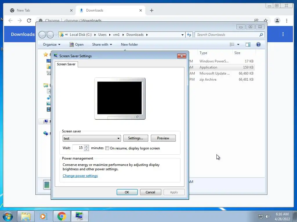
Task: Open the Change power settings link
Action: pyautogui.click(x=80, y=176)
